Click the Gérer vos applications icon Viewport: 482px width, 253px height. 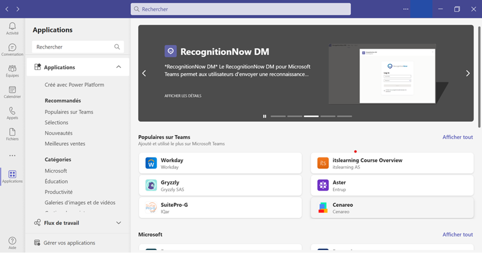coord(37,243)
